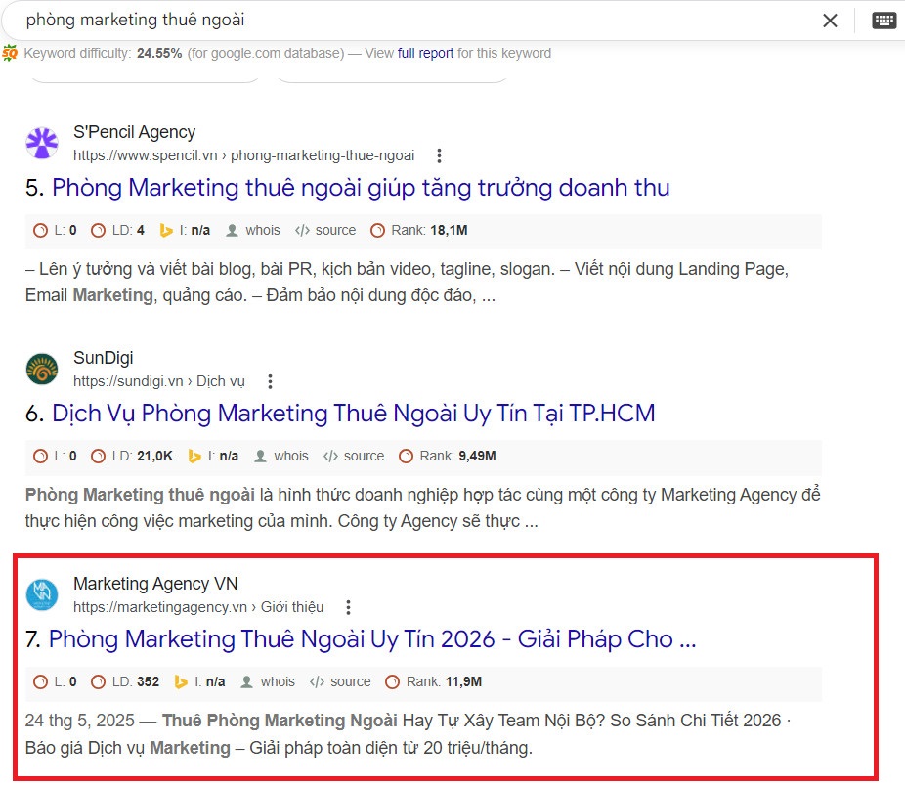View source for spencil.vn result
Viewport: 905px width, 789px height.
(325, 231)
